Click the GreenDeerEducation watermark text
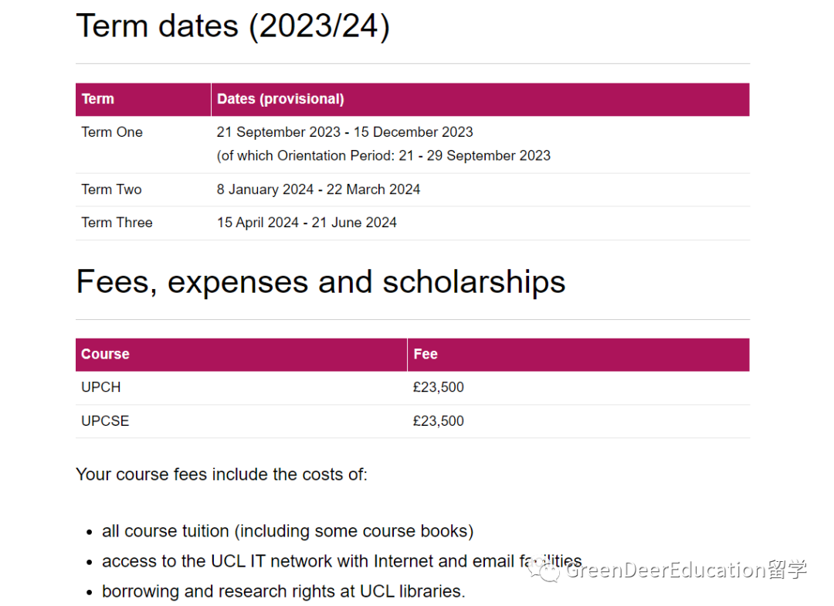The height and width of the screenshot is (606, 834). (x=687, y=570)
